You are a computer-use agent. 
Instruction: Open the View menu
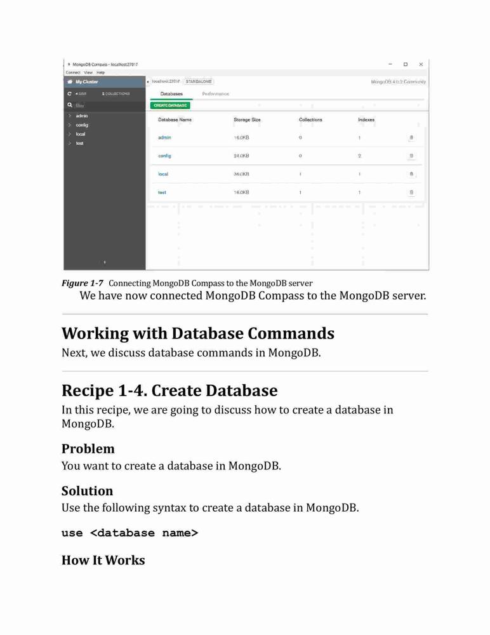click(x=88, y=72)
